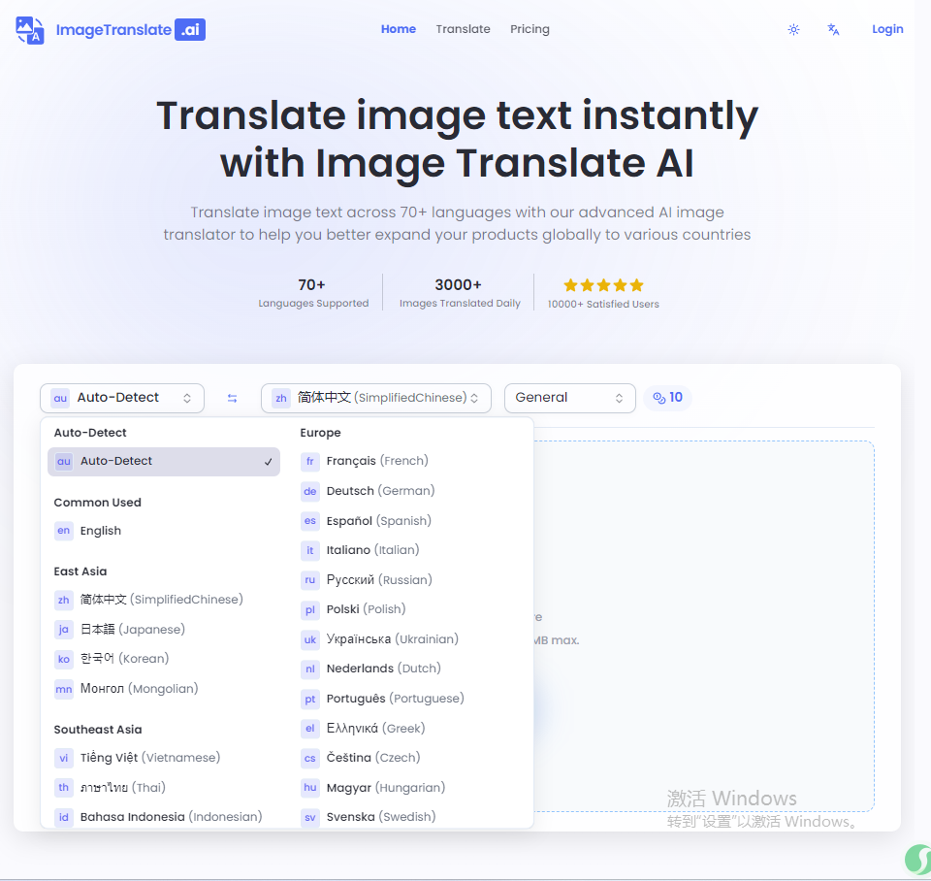The image size is (931, 881).
Task: Open the SimplifiedChinese target language dropdown
Action: click(376, 398)
